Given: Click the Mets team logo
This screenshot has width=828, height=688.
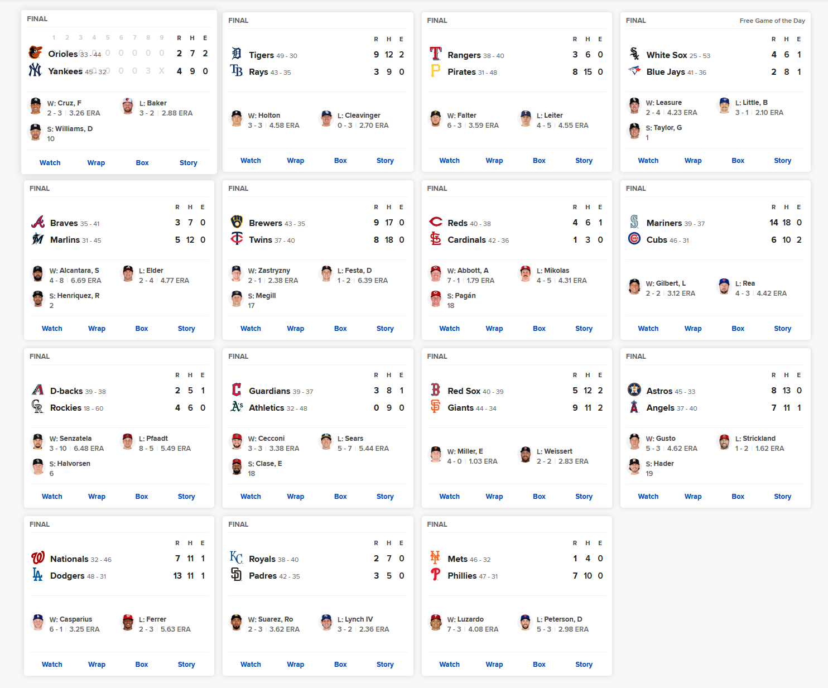Looking at the screenshot, I should tap(436, 557).
